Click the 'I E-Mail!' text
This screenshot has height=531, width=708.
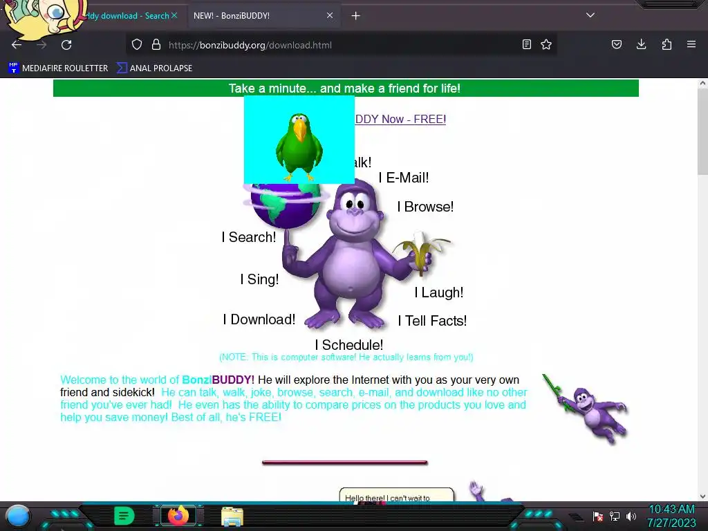tap(404, 178)
